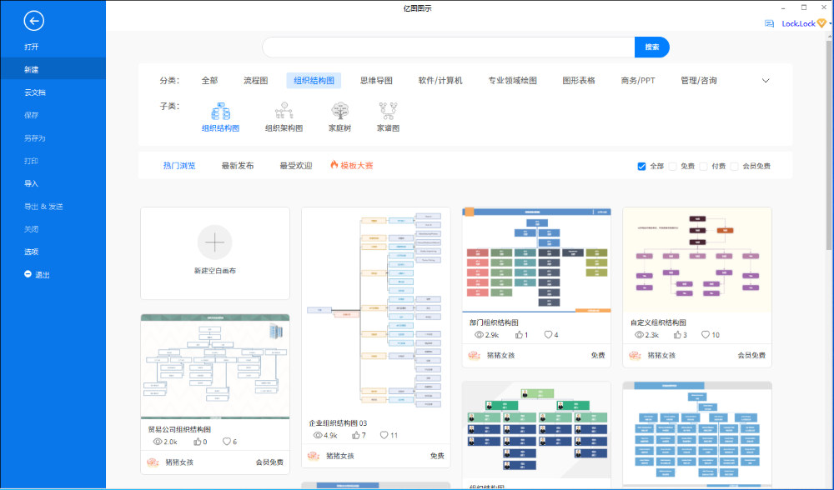The image size is (834, 490).
Task: Choose the 家谱图 subcategory icon
Action: (389, 111)
